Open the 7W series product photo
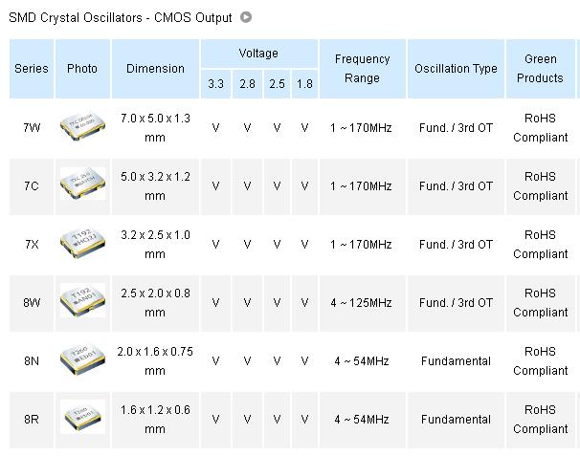This screenshot has height=456, width=580. [82, 127]
